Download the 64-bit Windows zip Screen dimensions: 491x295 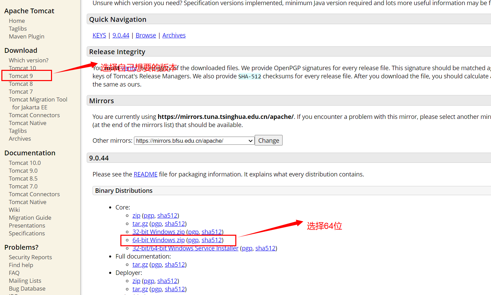pos(158,240)
